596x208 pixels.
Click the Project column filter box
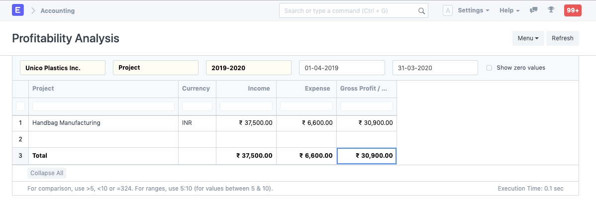pyautogui.click(x=103, y=106)
